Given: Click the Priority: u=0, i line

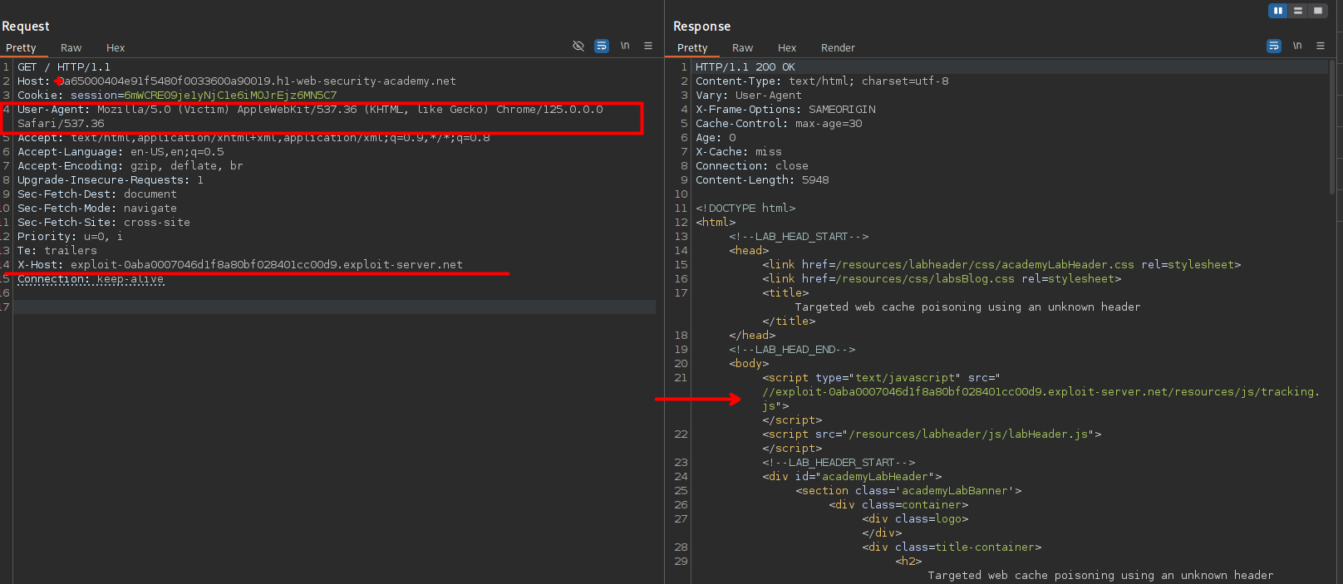Looking at the screenshot, I should pyautogui.click(x=71, y=237).
